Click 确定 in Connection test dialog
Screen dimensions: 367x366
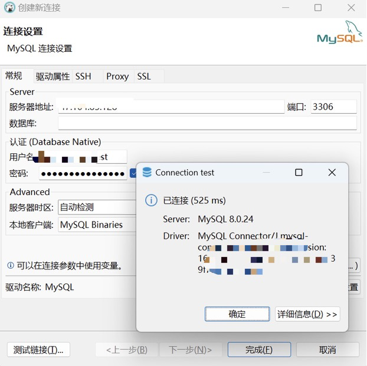(237, 314)
